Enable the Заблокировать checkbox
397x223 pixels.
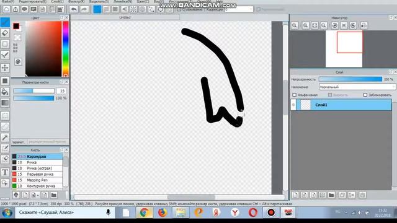[365, 95]
